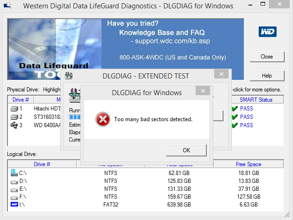Click FAT32 file system of I:\ drive

(x=111, y=205)
